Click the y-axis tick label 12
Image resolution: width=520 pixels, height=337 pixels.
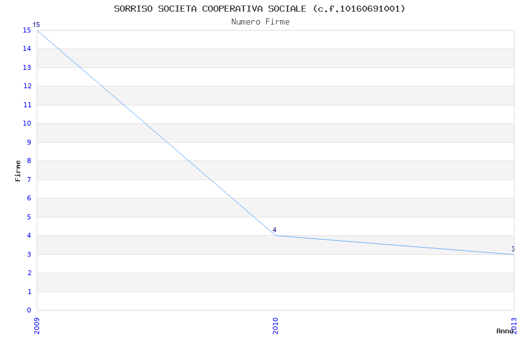tap(27, 86)
